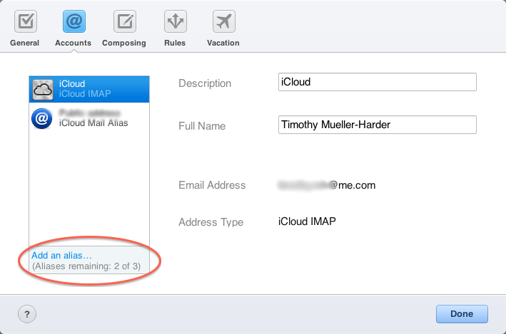This screenshot has height=334, width=506.
Task: Focus the Description text field
Action: point(377,82)
